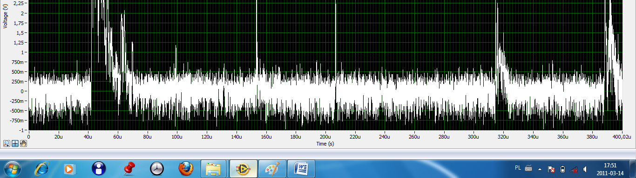Open the Action Center flag notification
The height and width of the screenshot is (178, 636).
pyautogui.click(x=551, y=169)
